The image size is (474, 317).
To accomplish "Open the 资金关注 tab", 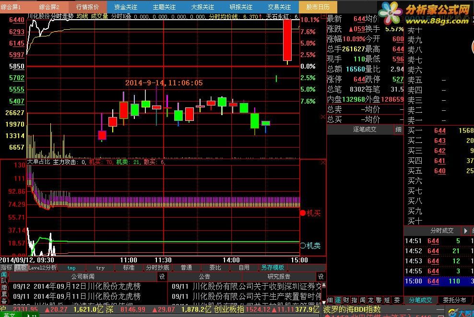I will [x=126, y=7].
